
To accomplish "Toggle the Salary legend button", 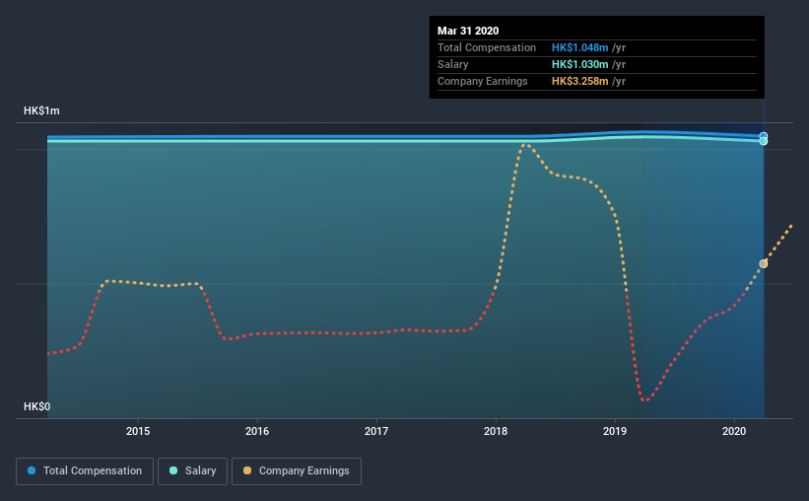I will pyautogui.click(x=192, y=471).
